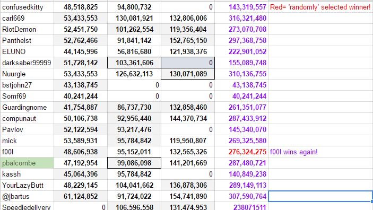
Task: Select mick's first score 53,589,931
Action: [x=81, y=141]
